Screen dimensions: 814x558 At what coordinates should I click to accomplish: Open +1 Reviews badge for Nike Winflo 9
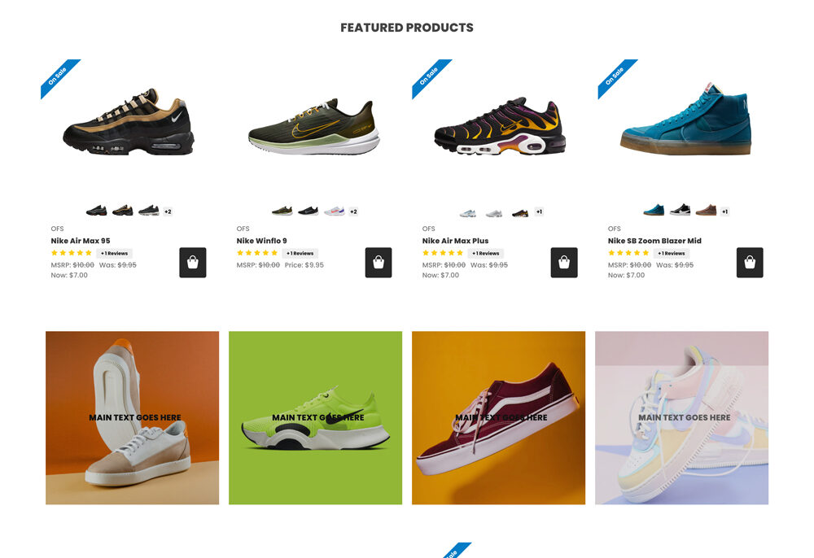(x=300, y=254)
